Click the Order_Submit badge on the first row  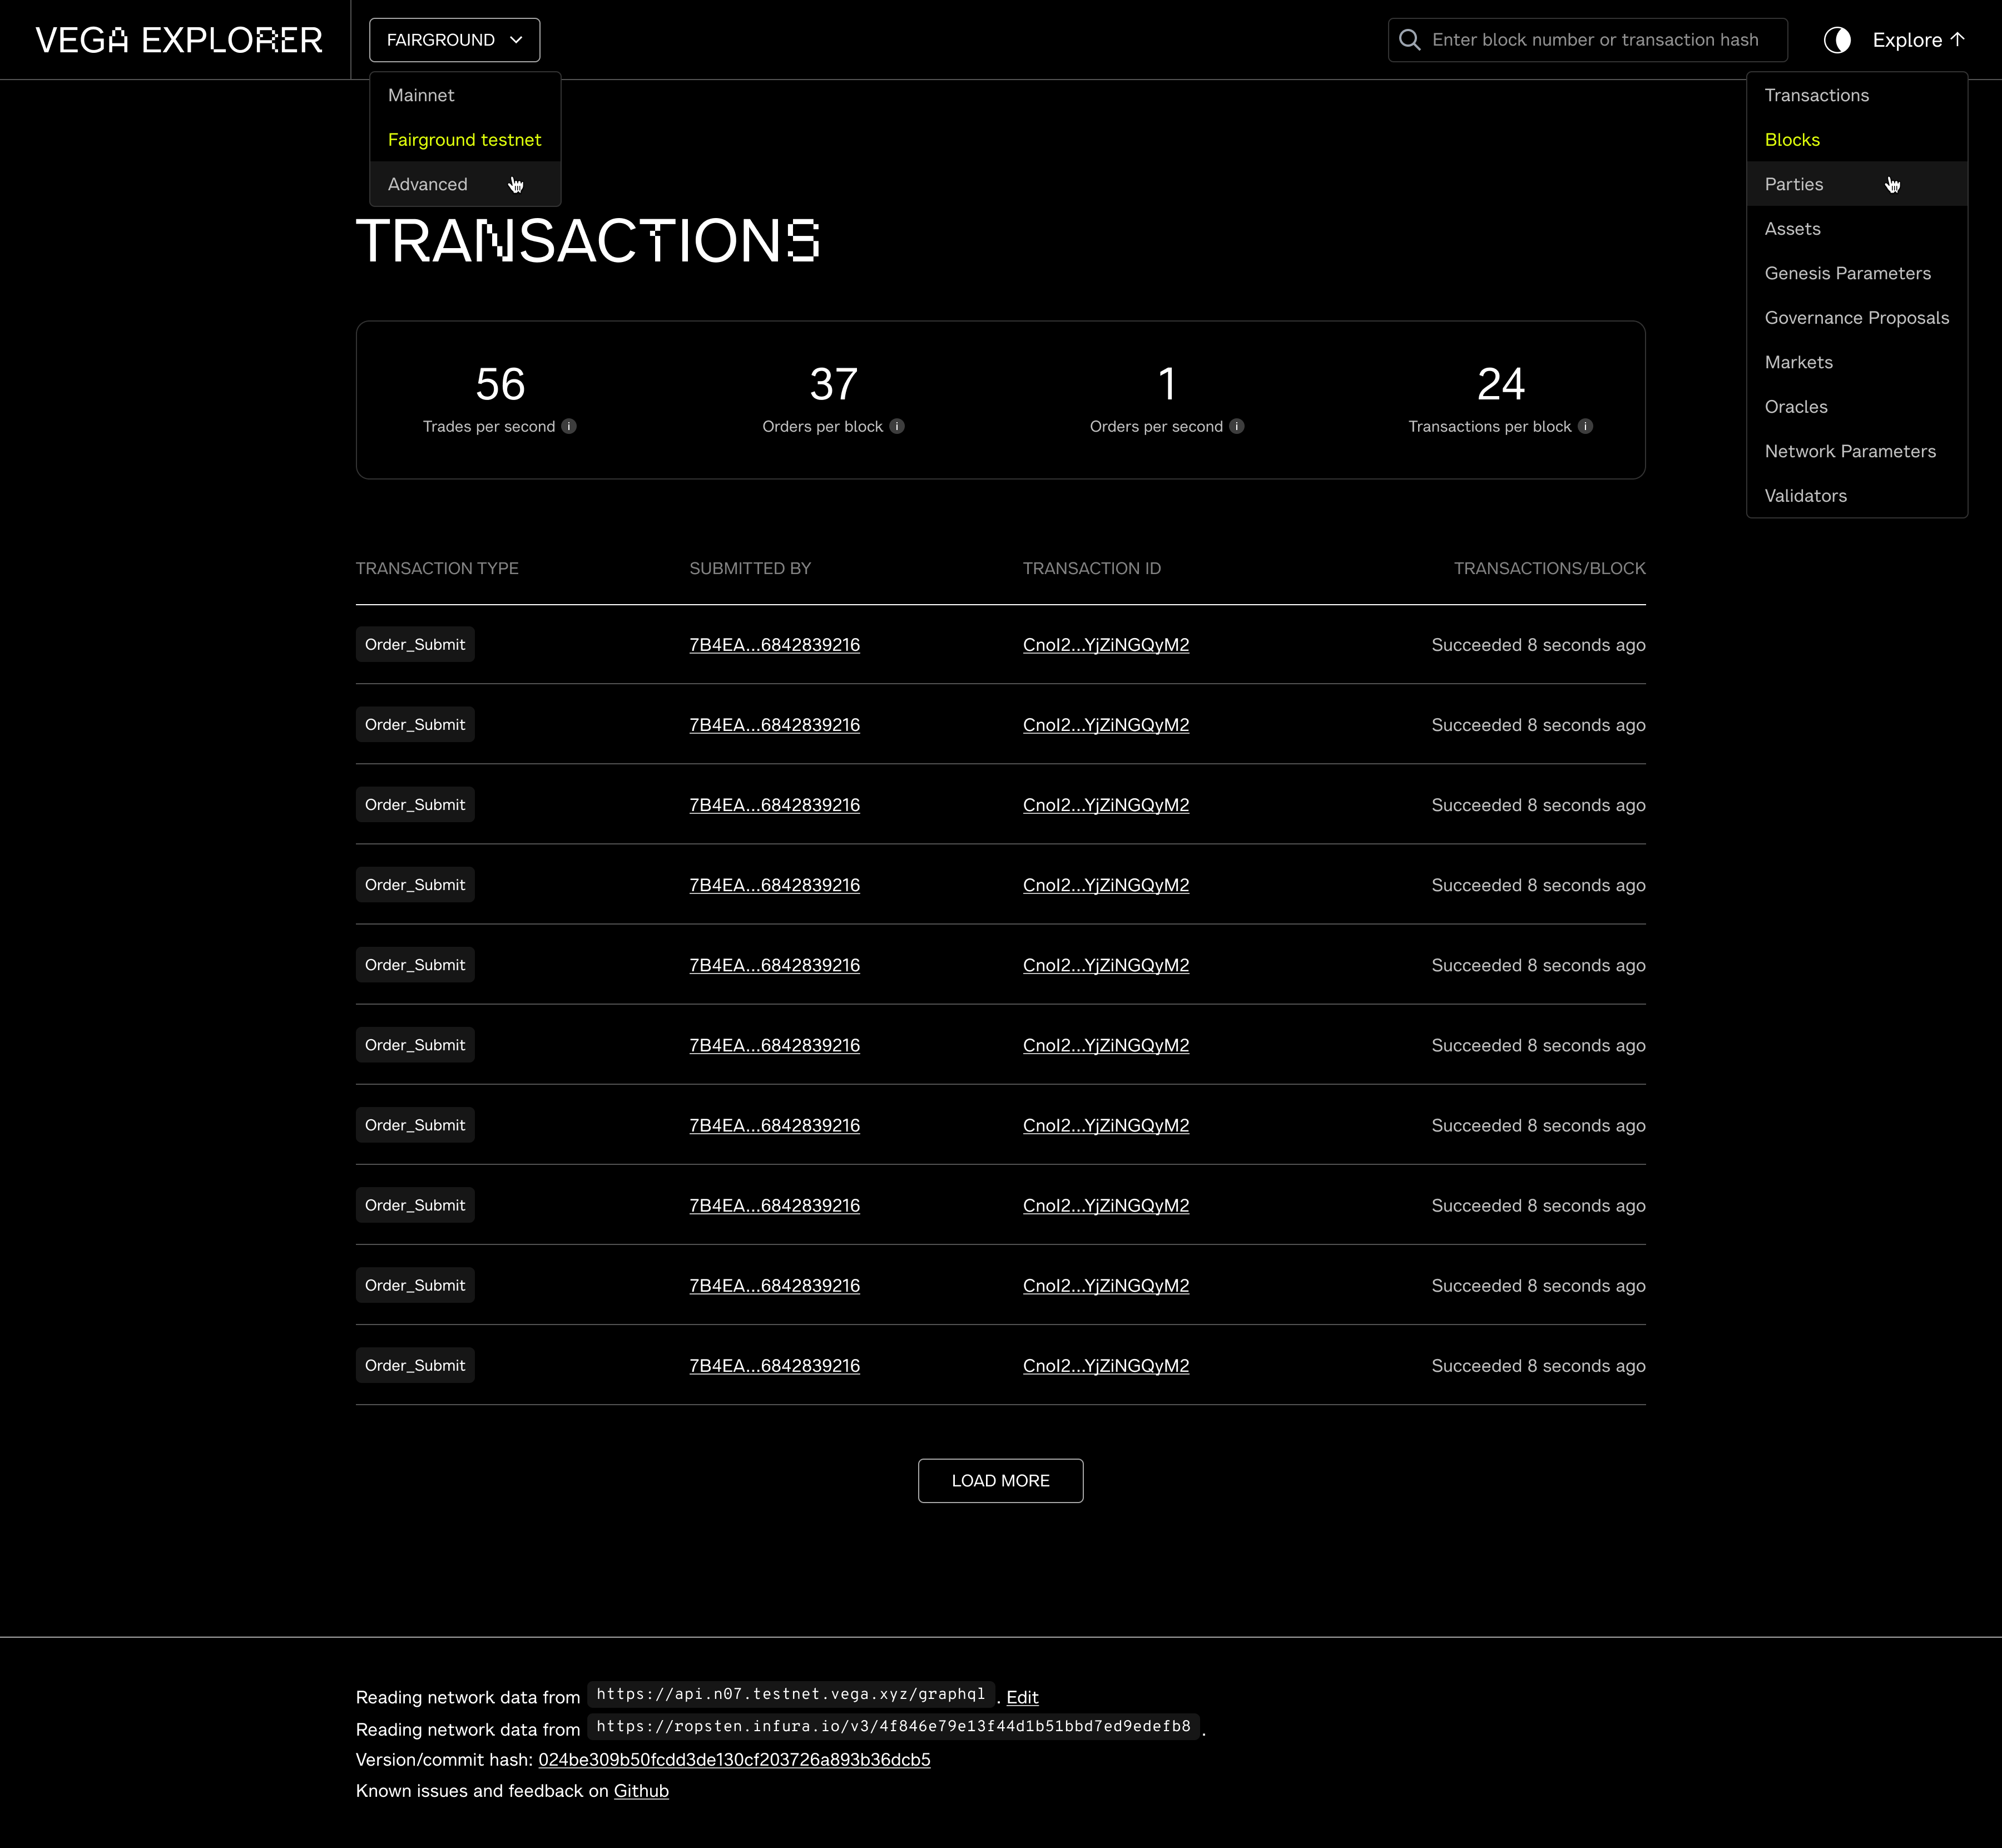[x=415, y=644]
